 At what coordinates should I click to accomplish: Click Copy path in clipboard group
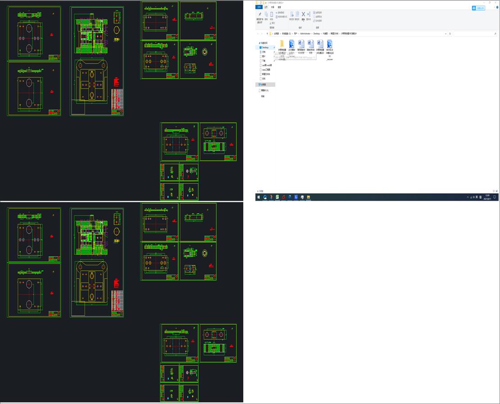click(x=280, y=13)
